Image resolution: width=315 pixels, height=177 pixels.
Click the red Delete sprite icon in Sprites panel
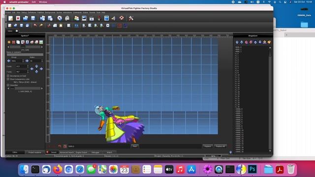(x=13, y=42)
